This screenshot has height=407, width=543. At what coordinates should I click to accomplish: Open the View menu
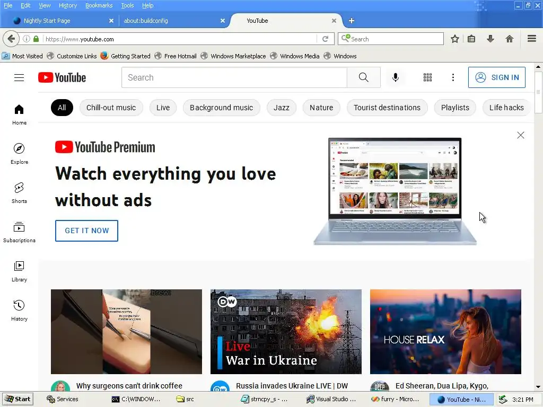click(x=45, y=5)
